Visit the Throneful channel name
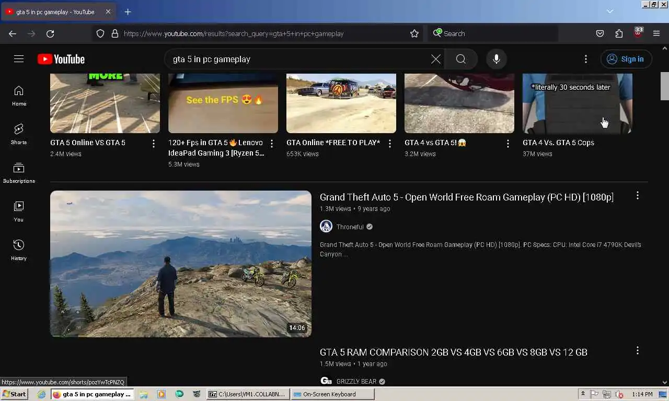669x401 pixels. pos(350,227)
